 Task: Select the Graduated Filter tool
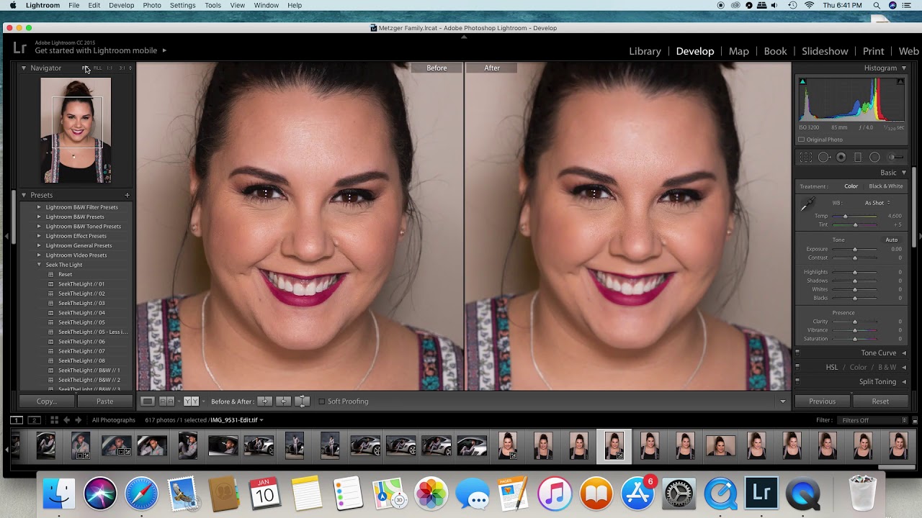[858, 157]
